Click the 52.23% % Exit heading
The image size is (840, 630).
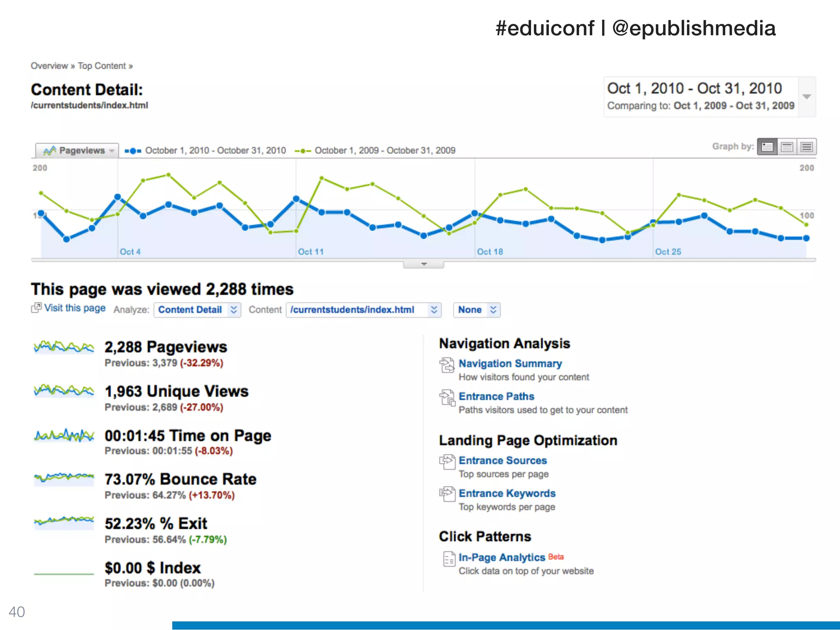(156, 523)
